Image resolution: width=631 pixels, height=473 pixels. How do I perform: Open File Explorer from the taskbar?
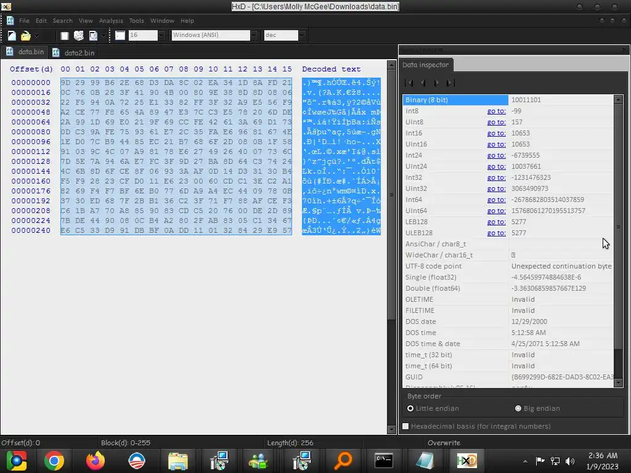click(178, 461)
